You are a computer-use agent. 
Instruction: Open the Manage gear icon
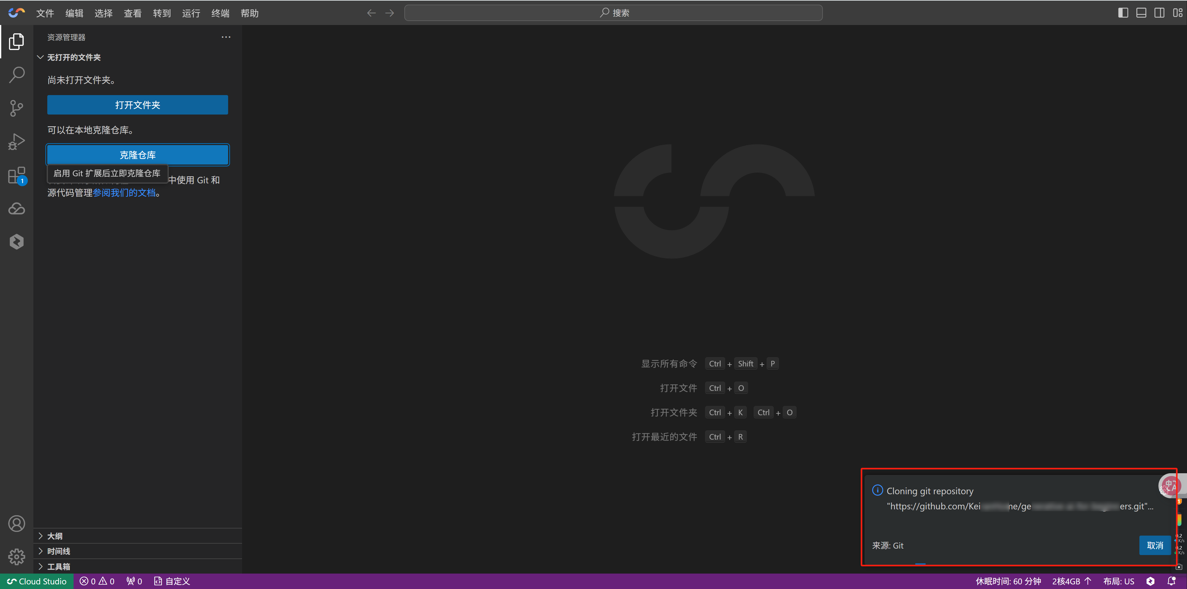coord(17,557)
